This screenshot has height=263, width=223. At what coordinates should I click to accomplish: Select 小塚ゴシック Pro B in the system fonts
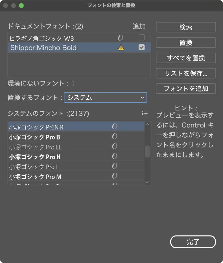pos(76,137)
